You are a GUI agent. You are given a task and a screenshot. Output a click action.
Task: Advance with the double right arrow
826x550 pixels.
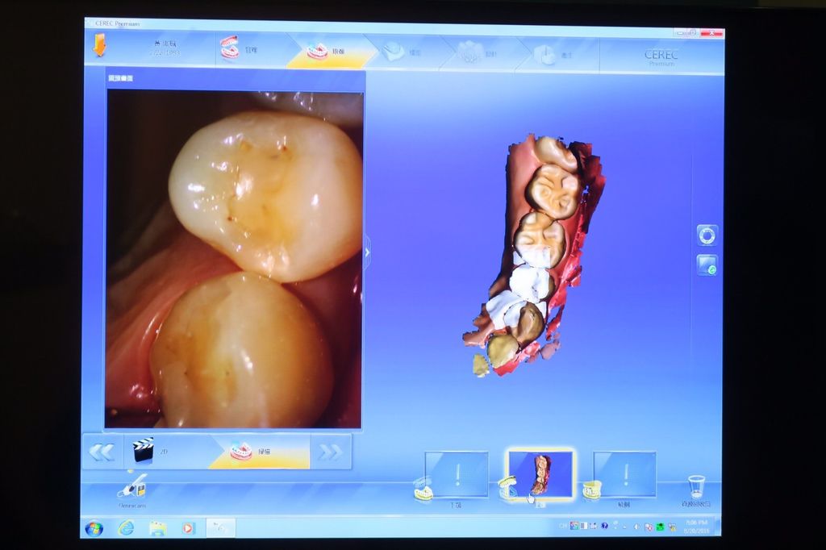click(x=330, y=452)
